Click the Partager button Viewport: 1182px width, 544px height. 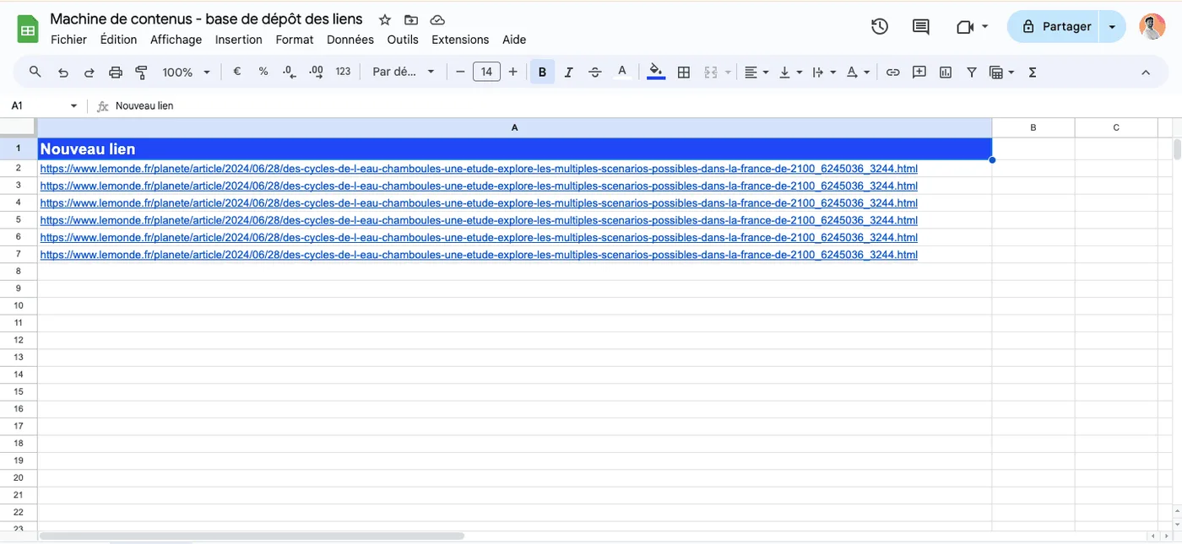pos(1054,27)
